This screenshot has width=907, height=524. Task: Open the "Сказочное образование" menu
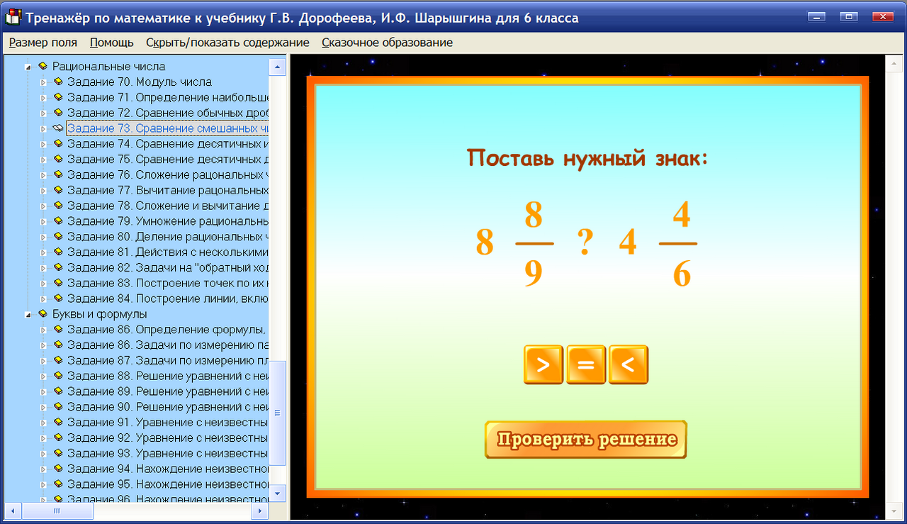click(x=387, y=43)
